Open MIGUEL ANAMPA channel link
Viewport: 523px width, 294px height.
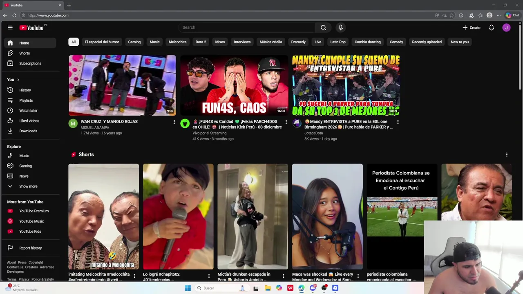point(95,127)
